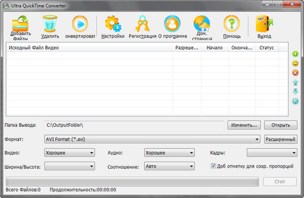Click red X clear icon beside list
This screenshot has height=198, width=304.
tap(295, 73)
